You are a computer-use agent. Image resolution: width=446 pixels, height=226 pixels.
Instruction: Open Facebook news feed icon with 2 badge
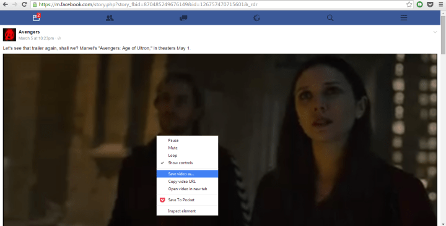tap(37, 17)
